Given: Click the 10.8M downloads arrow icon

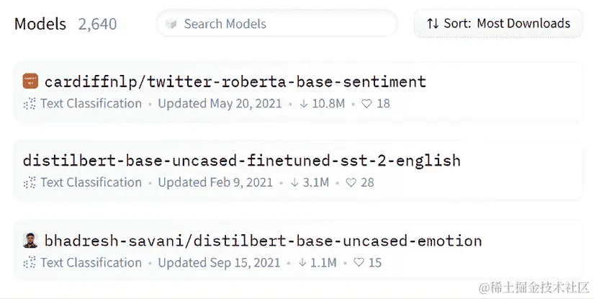Looking at the screenshot, I should coord(304,104).
